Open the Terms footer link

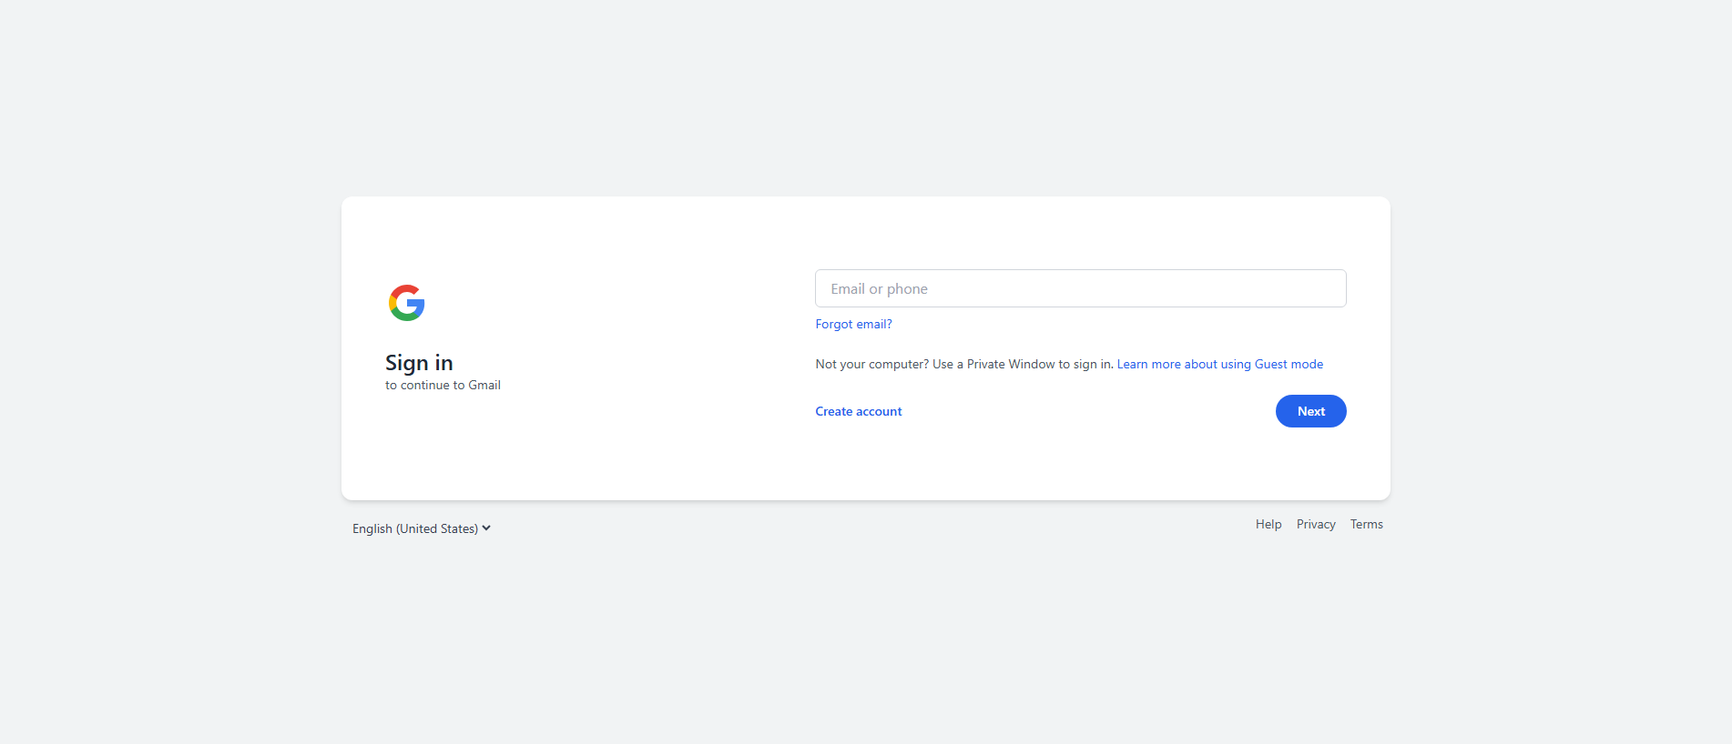(x=1366, y=524)
